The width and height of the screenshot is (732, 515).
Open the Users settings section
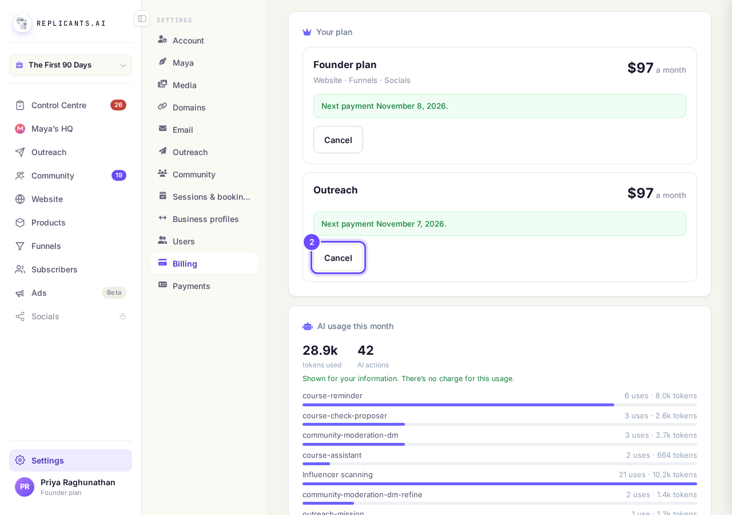[x=204, y=241]
